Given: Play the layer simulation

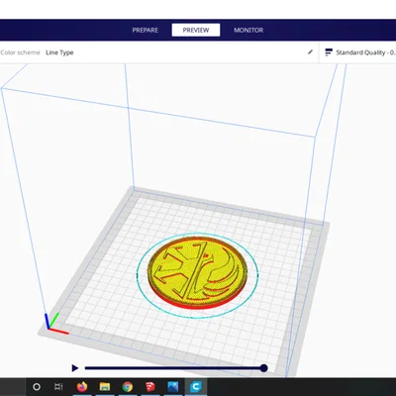Looking at the screenshot, I should [75, 368].
